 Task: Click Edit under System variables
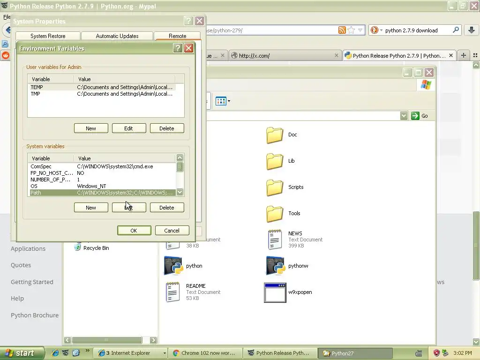pyautogui.click(x=129, y=208)
